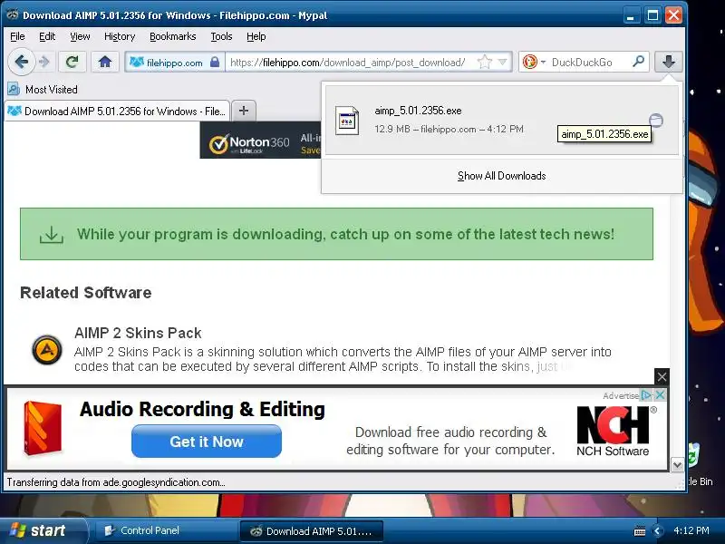This screenshot has width=725, height=544.
Task: Click the NCH Software logo
Action: [x=614, y=431]
